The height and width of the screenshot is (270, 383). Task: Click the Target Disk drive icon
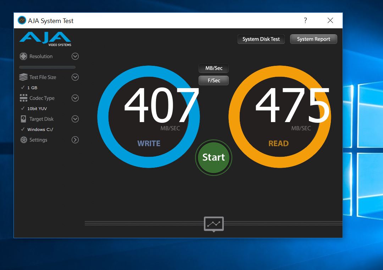[23, 119]
